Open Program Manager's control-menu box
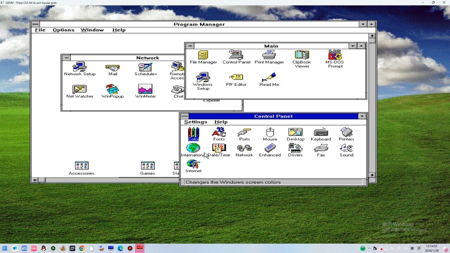Screen dimensions: 450x253 (x=35, y=24)
